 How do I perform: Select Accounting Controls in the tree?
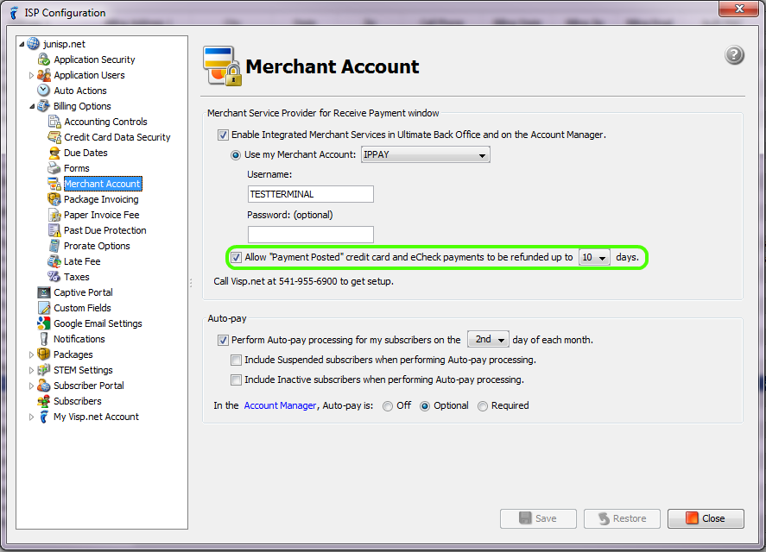[105, 122]
